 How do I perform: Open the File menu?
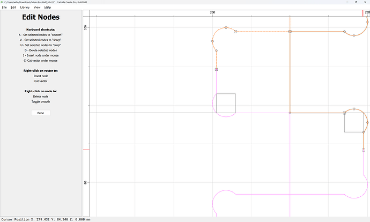(x=4, y=8)
